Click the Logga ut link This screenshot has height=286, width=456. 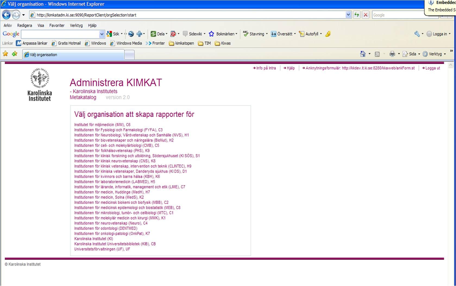[x=431, y=68]
